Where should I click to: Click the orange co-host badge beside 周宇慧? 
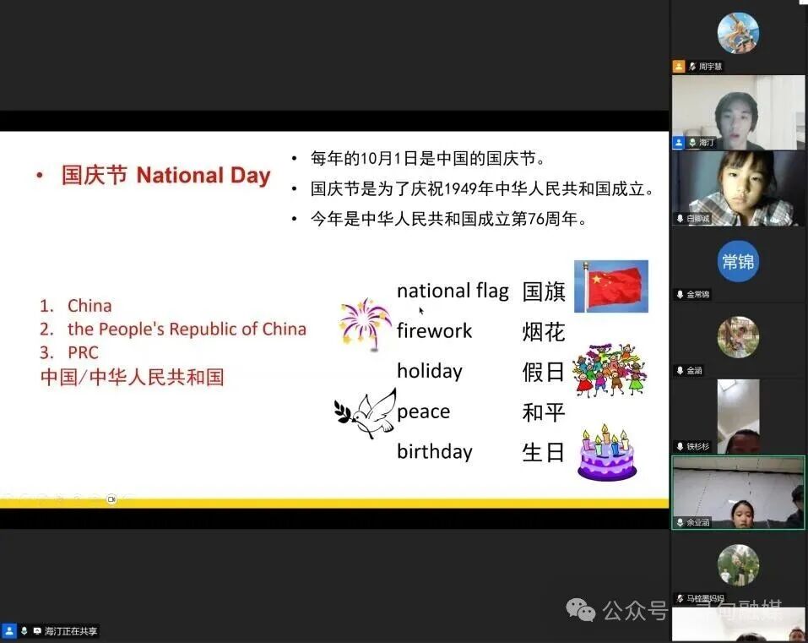pos(679,67)
